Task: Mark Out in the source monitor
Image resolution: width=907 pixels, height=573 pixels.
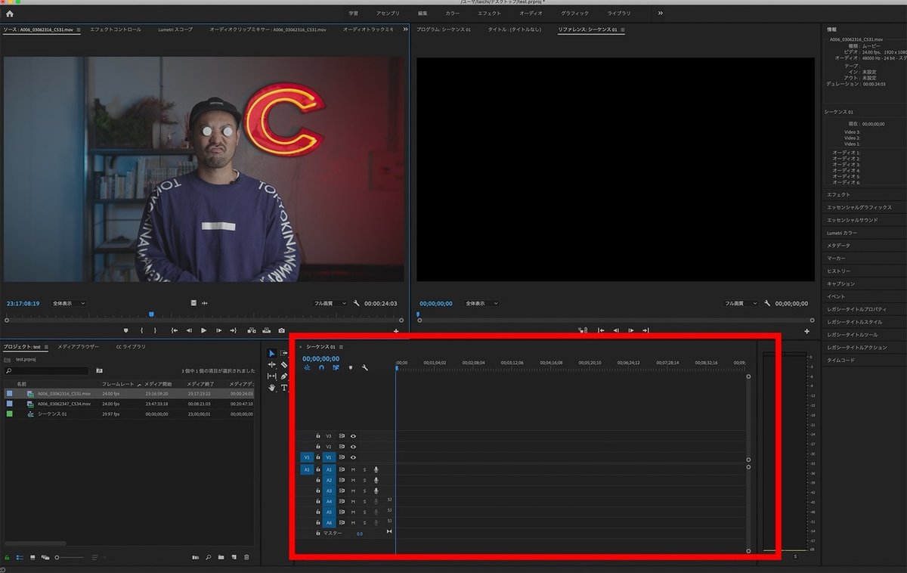Action: pos(155,330)
